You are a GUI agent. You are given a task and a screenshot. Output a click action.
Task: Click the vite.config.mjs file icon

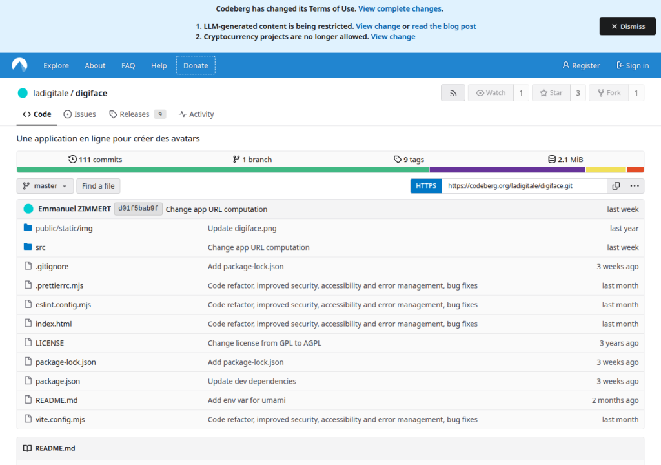point(28,419)
